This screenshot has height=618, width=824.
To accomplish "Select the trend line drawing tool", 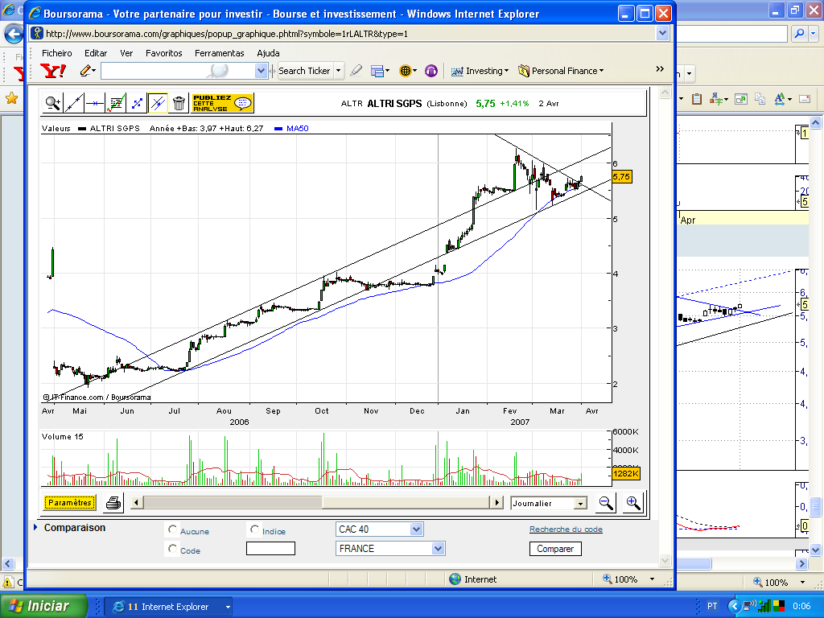I will [73, 103].
